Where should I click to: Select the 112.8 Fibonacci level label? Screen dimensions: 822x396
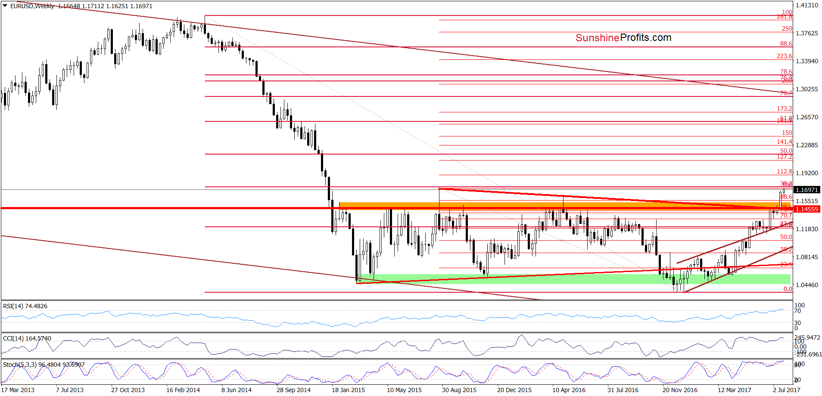(785, 171)
